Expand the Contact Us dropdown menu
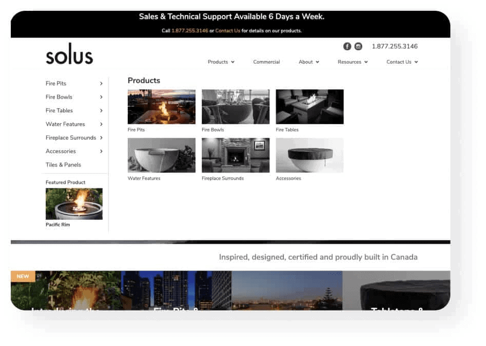The width and height of the screenshot is (486, 346). [401, 62]
